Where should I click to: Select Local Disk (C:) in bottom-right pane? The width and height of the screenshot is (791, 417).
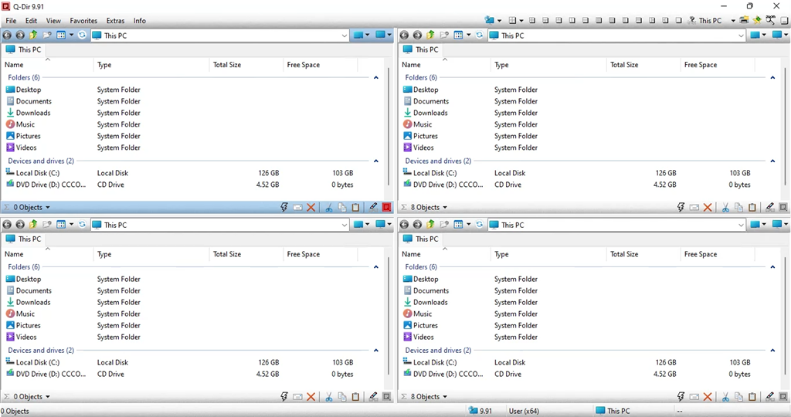[x=435, y=362]
